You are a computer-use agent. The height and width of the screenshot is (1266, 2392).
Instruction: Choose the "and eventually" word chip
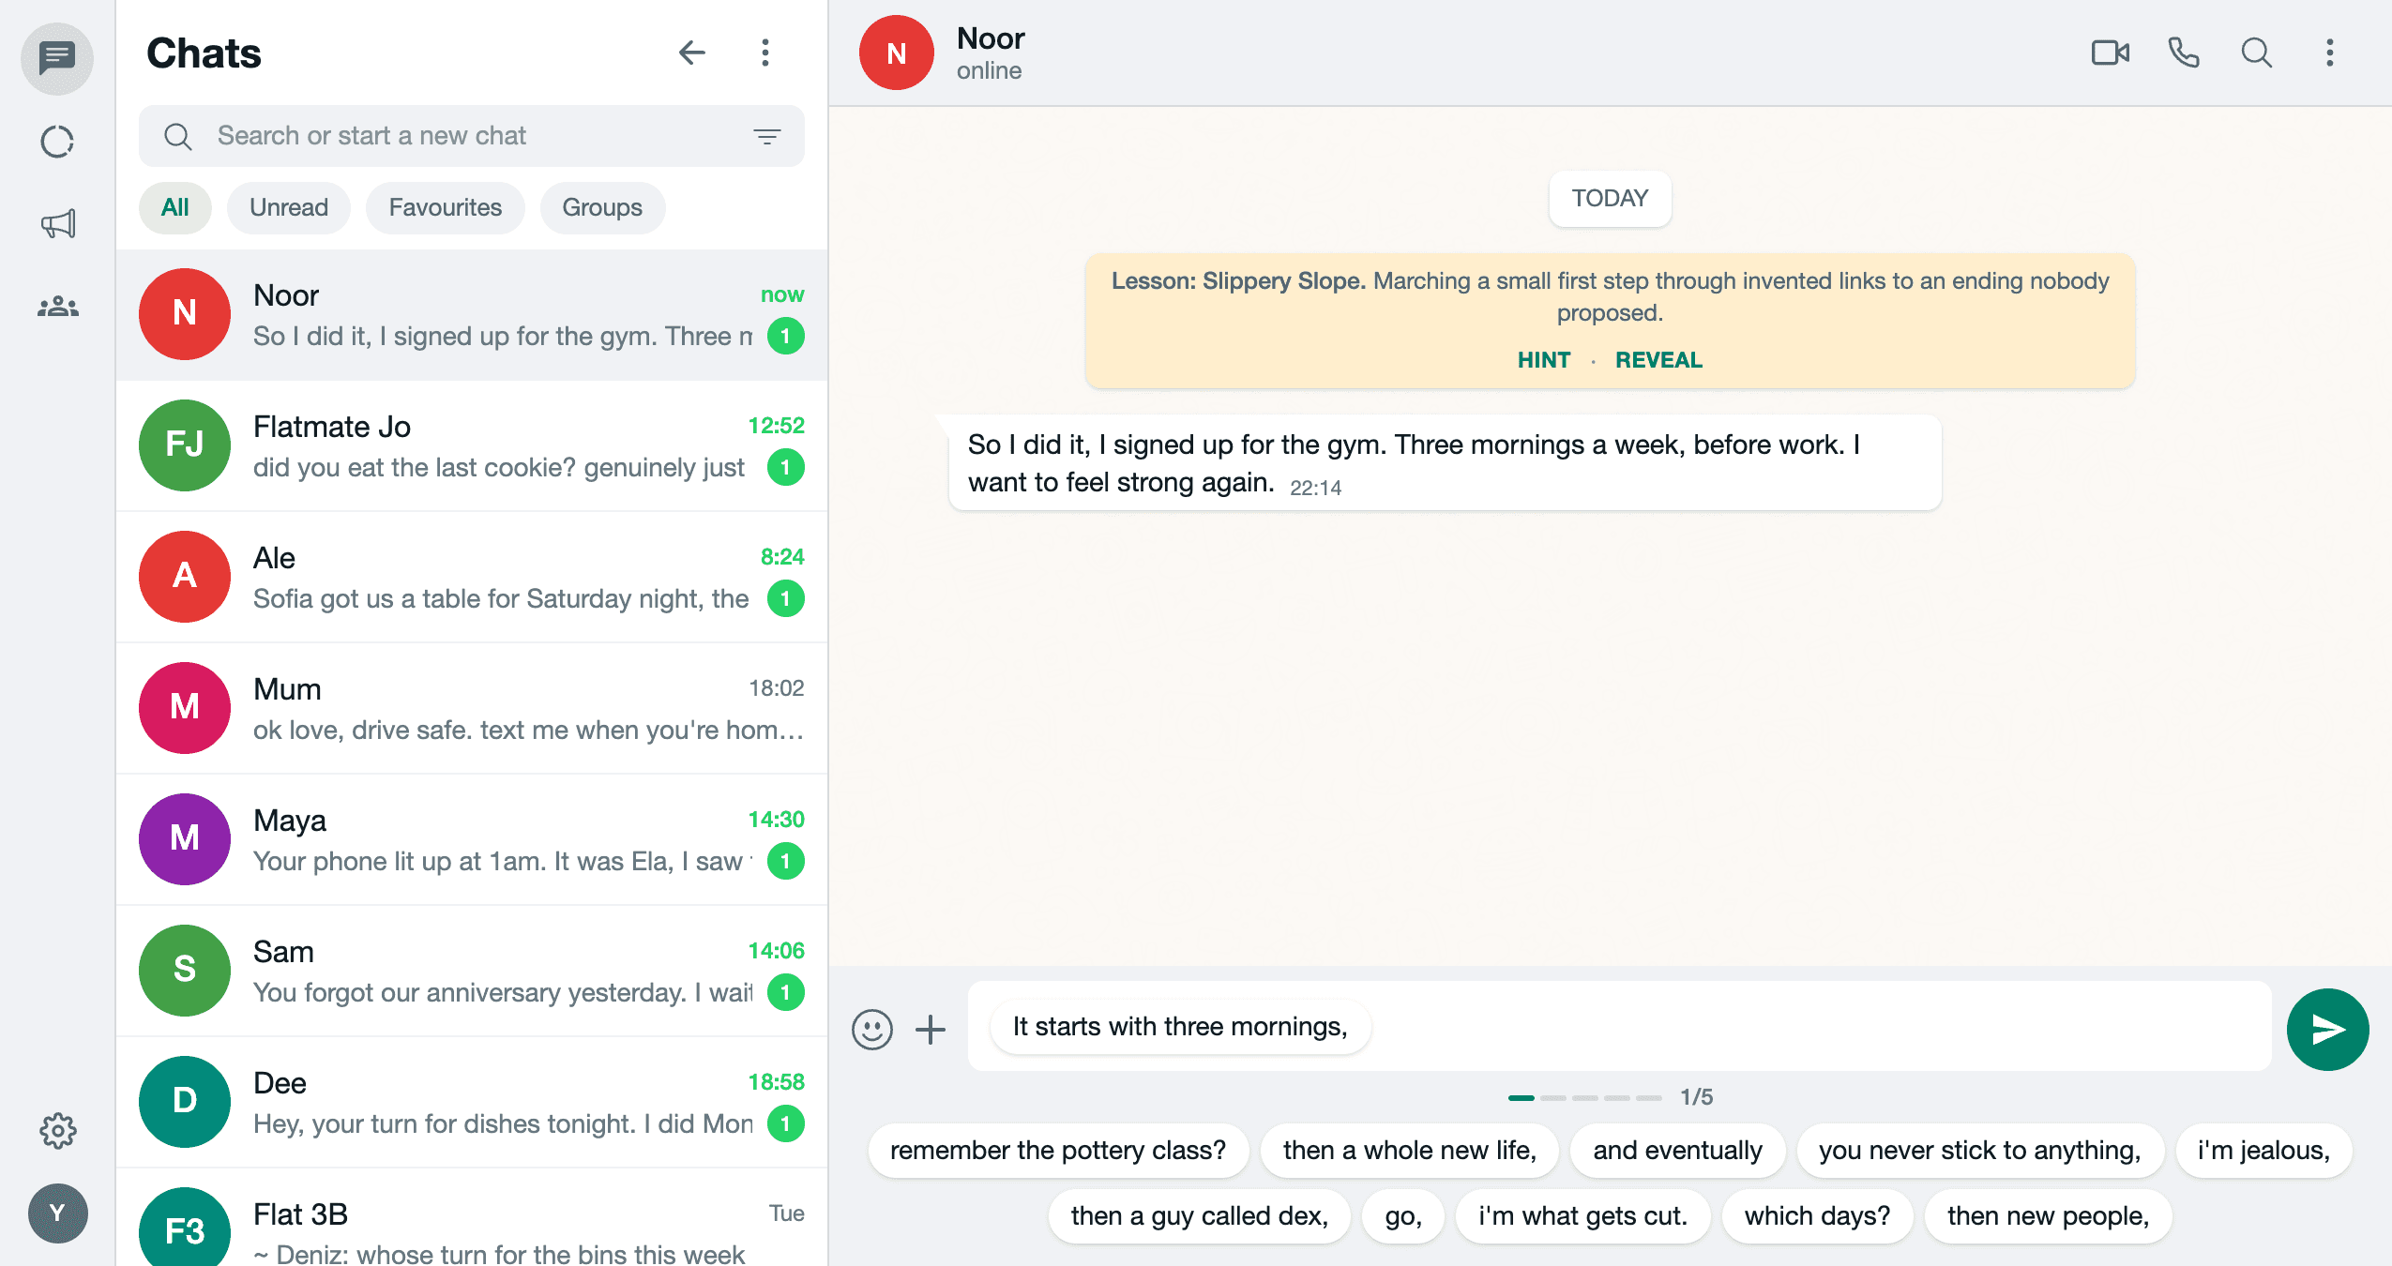tap(1677, 1150)
